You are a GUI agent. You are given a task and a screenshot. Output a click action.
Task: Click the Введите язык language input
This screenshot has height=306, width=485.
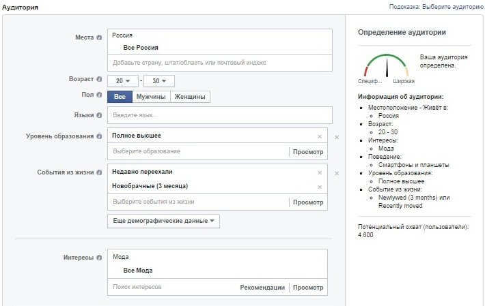219,115
